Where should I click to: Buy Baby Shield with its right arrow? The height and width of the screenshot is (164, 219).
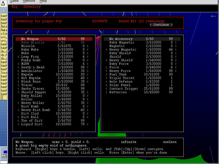[176, 53]
